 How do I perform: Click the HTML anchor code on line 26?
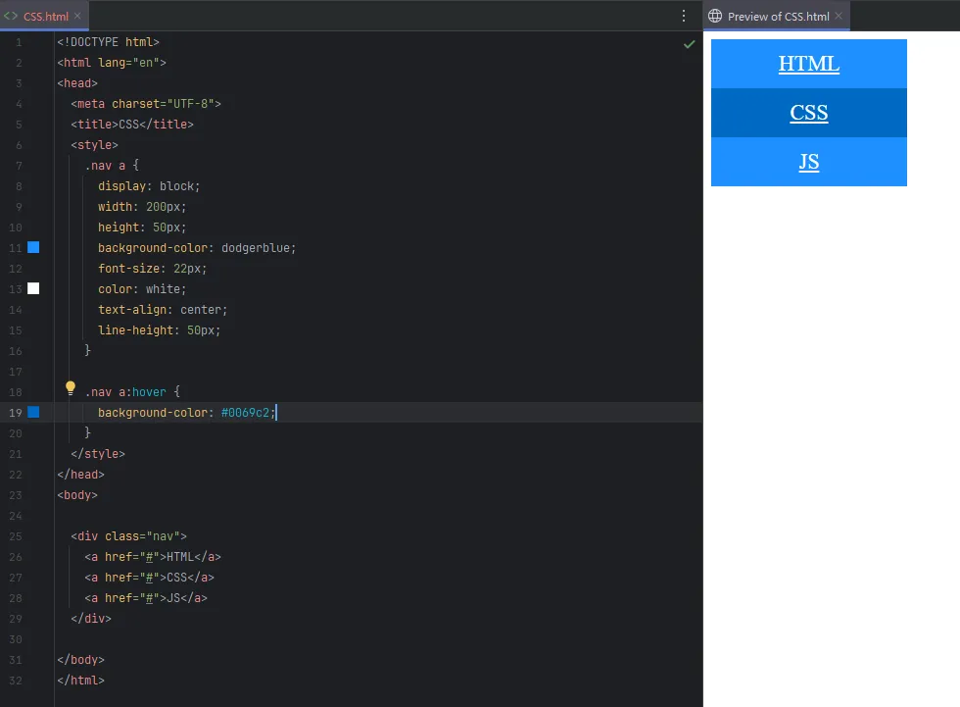click(x=153, y=556)
